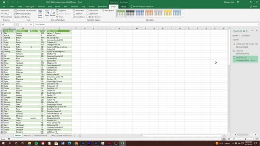Click vertical scrollbar down arrow
This screenshot has height=146, width=260.
[229, 133]
